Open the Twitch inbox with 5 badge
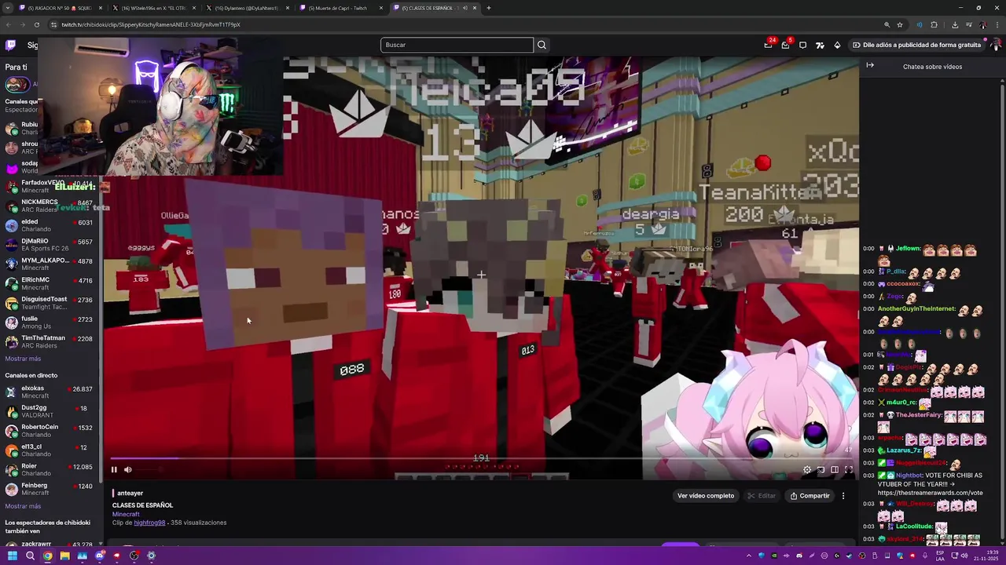The width and height of the screenshot is (1006, 565). coord(785,45)
